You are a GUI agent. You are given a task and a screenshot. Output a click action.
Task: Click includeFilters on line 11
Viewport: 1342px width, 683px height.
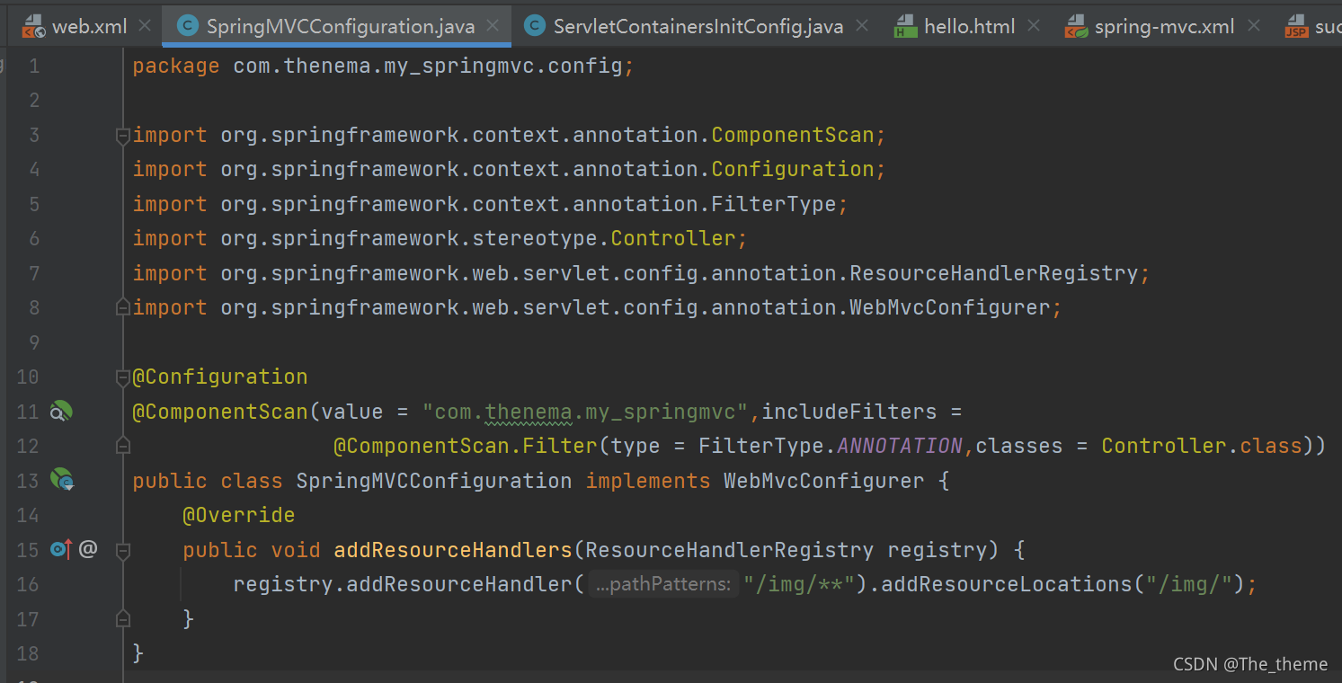849,412
